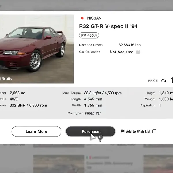Screen dimensions: 173x173
Task: Click the R32 GT-R V·spec II '94 title
Action: (108, 26)
